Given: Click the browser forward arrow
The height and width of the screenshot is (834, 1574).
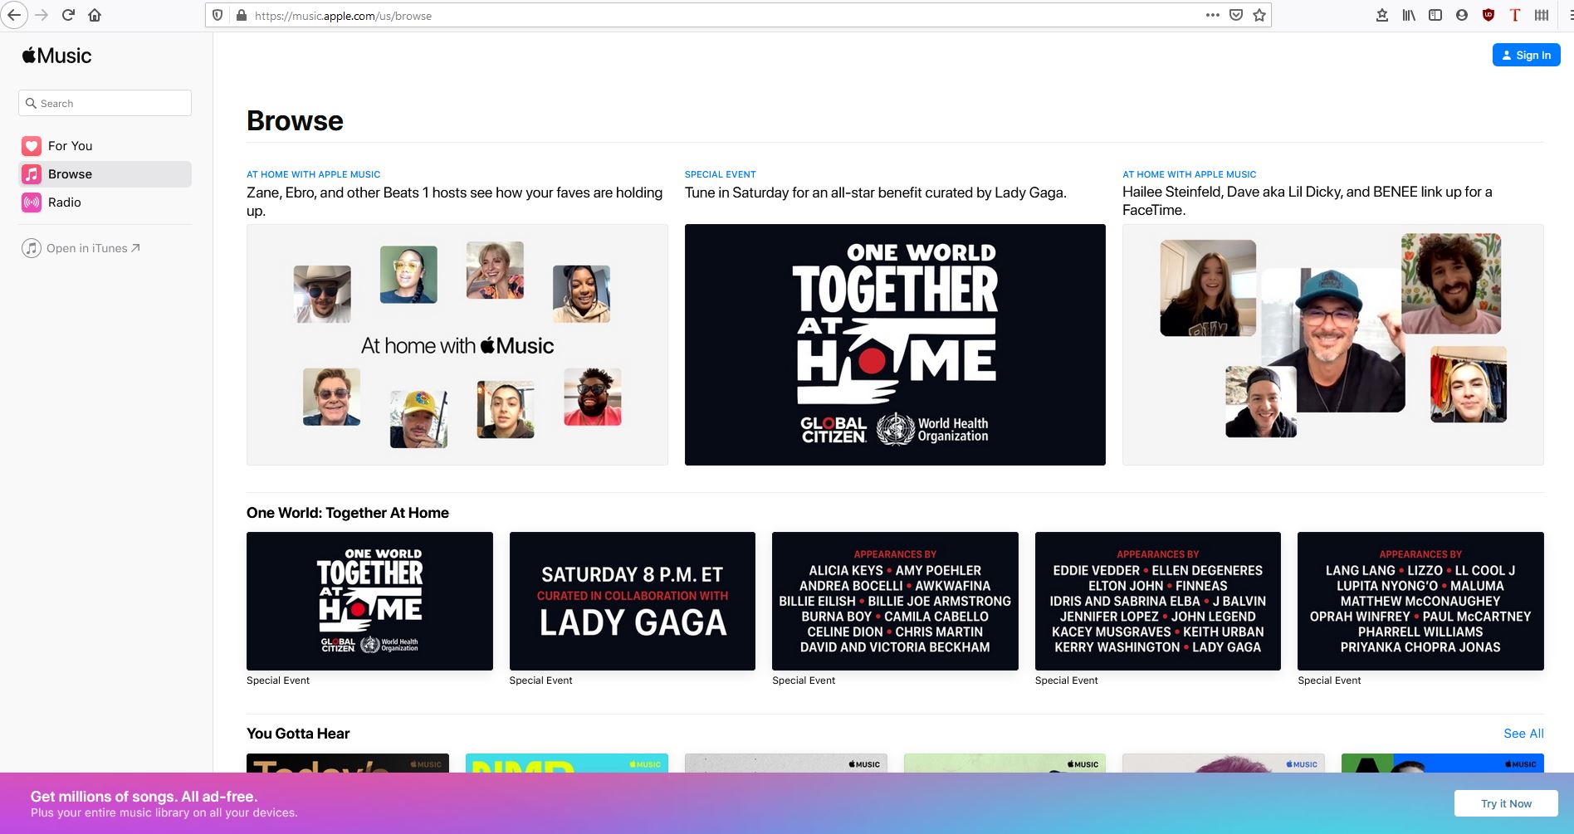Looking at the screenshot, I should [x=42, y=15].
